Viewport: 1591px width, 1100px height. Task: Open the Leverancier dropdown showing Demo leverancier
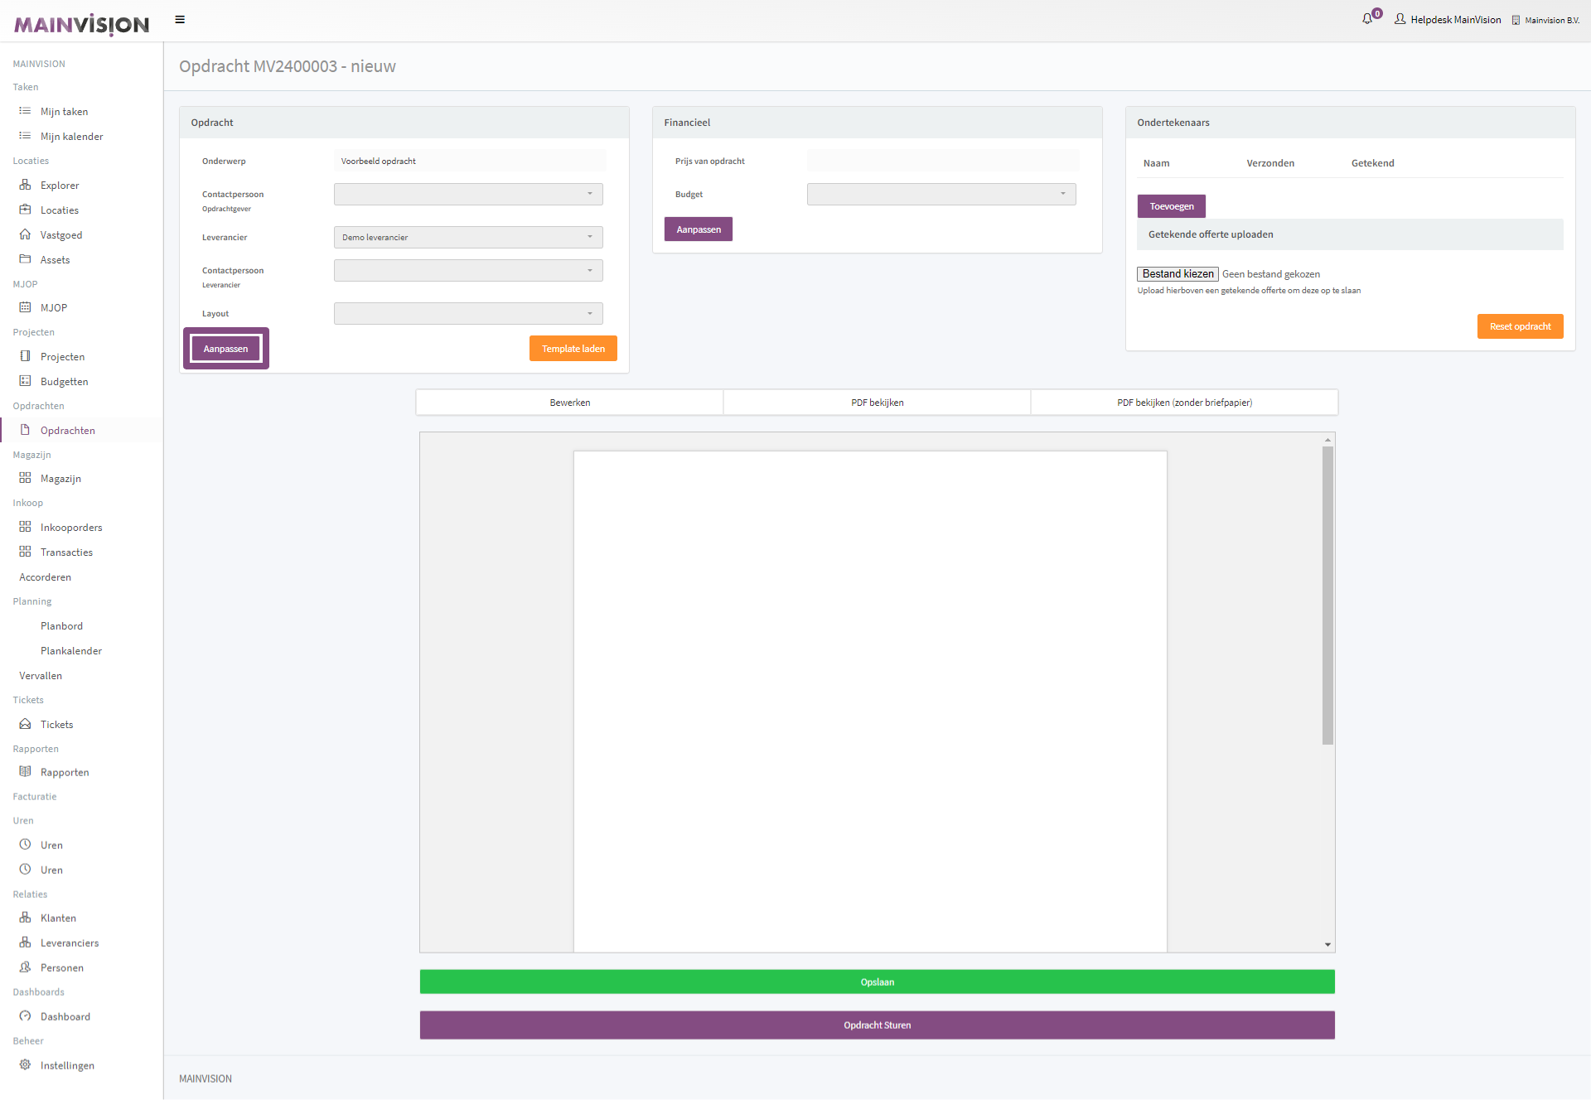[x=468, y=237]
